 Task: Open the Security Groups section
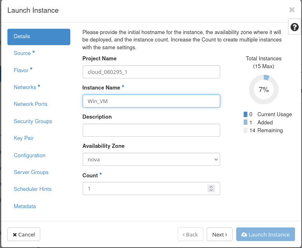(33, 122)
